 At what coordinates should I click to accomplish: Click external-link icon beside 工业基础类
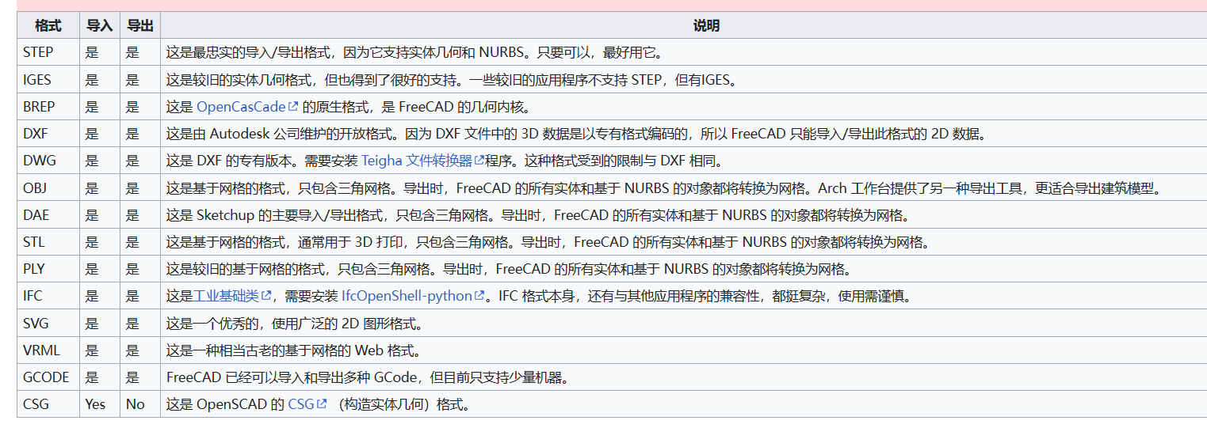click(267, 296)
